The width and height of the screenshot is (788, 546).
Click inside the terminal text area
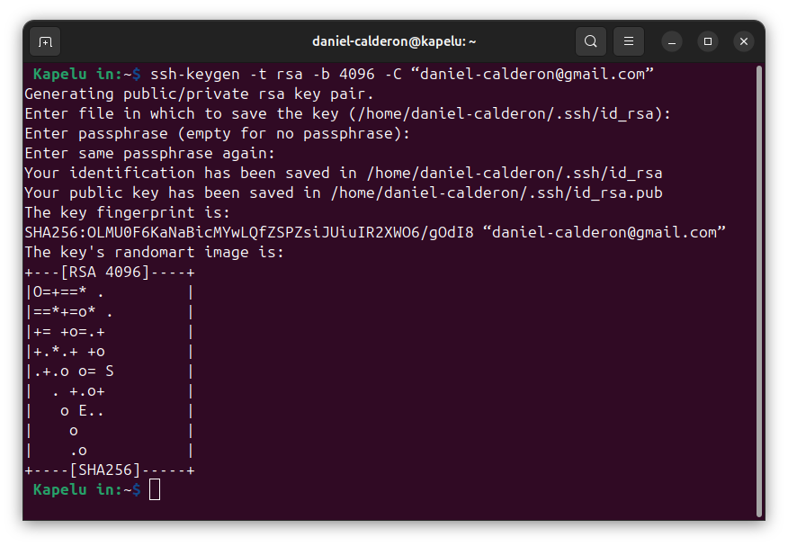click(x=394, y=360)
